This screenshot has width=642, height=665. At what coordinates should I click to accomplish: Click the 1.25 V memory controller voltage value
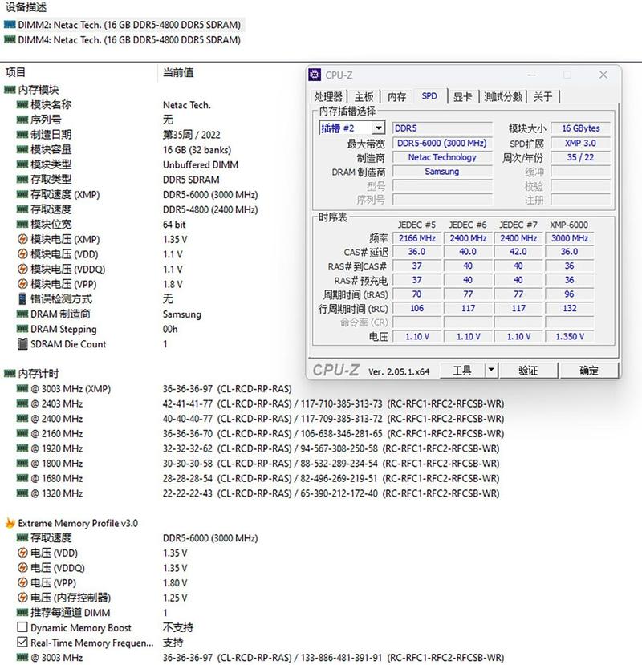(x=175, y=598)
